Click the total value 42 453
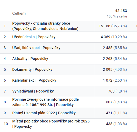Viewport: 137px width, 132px height. tap(121, 11)
